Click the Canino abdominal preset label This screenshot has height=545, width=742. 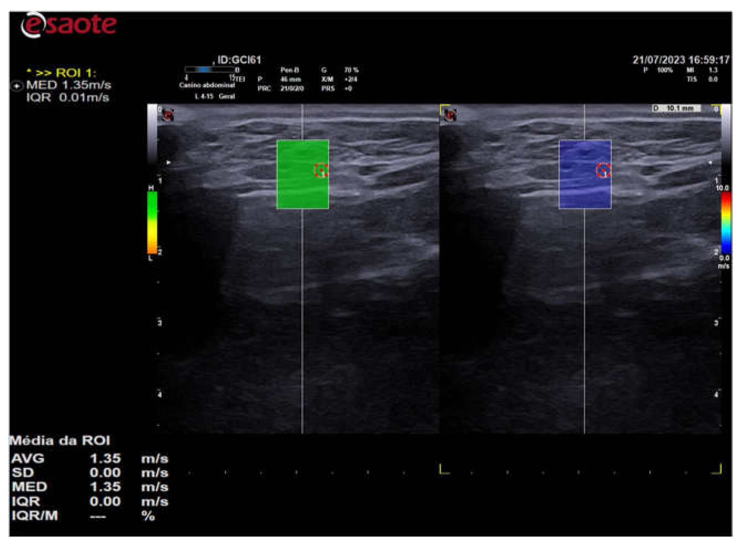[207, 85]
